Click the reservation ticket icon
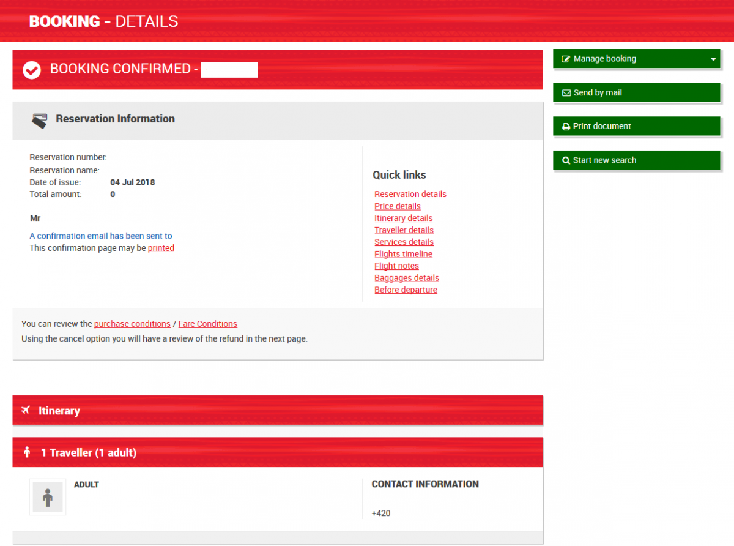This screenshot has width=734, height=546. pyautogui.click(x=39, y=120)
